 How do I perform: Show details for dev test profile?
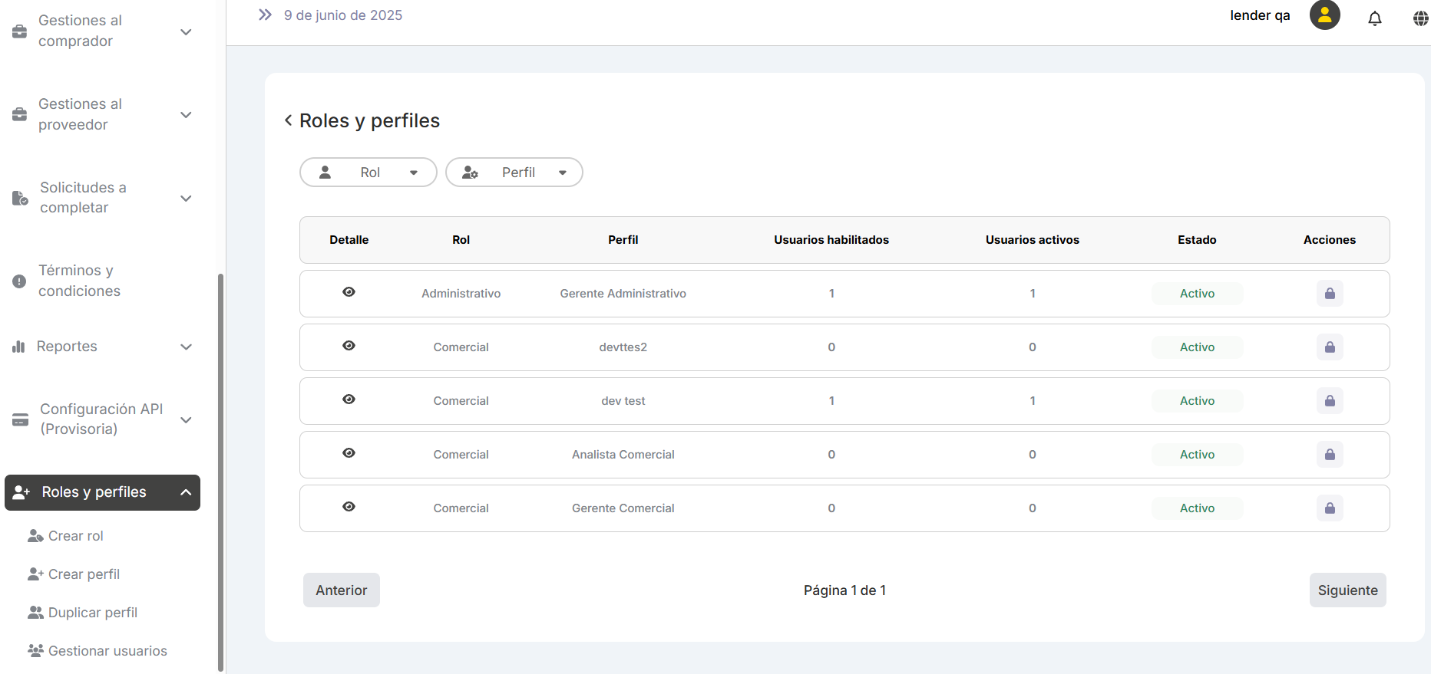(x=349, y=399)
